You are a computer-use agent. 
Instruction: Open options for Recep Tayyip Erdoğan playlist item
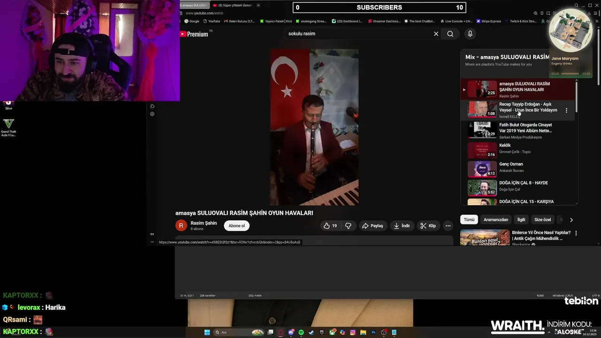pos(566,110)
